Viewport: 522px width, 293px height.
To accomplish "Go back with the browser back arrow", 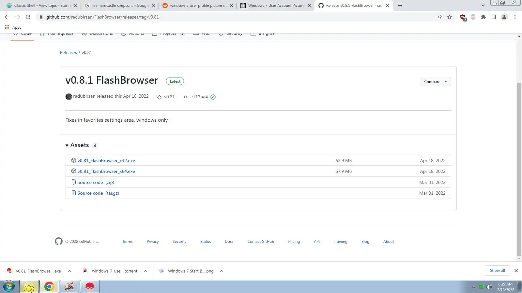I will click(7, 17).
